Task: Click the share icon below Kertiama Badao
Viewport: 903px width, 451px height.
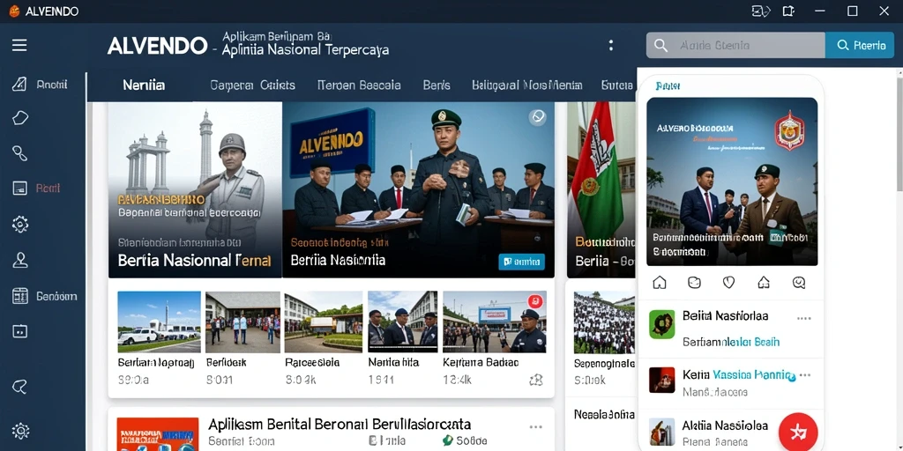Action: pos(535,380)
